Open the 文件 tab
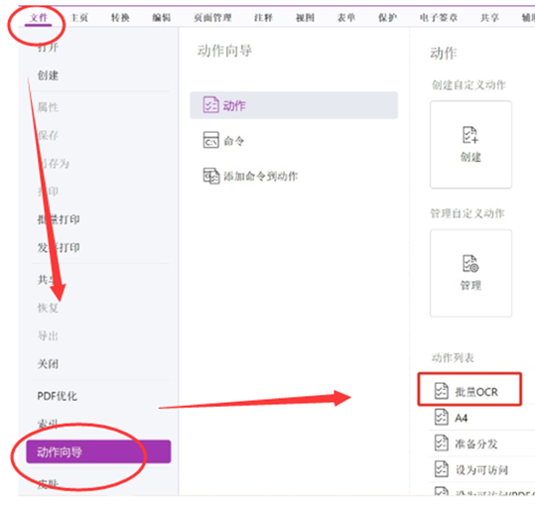 coord(38,18)
